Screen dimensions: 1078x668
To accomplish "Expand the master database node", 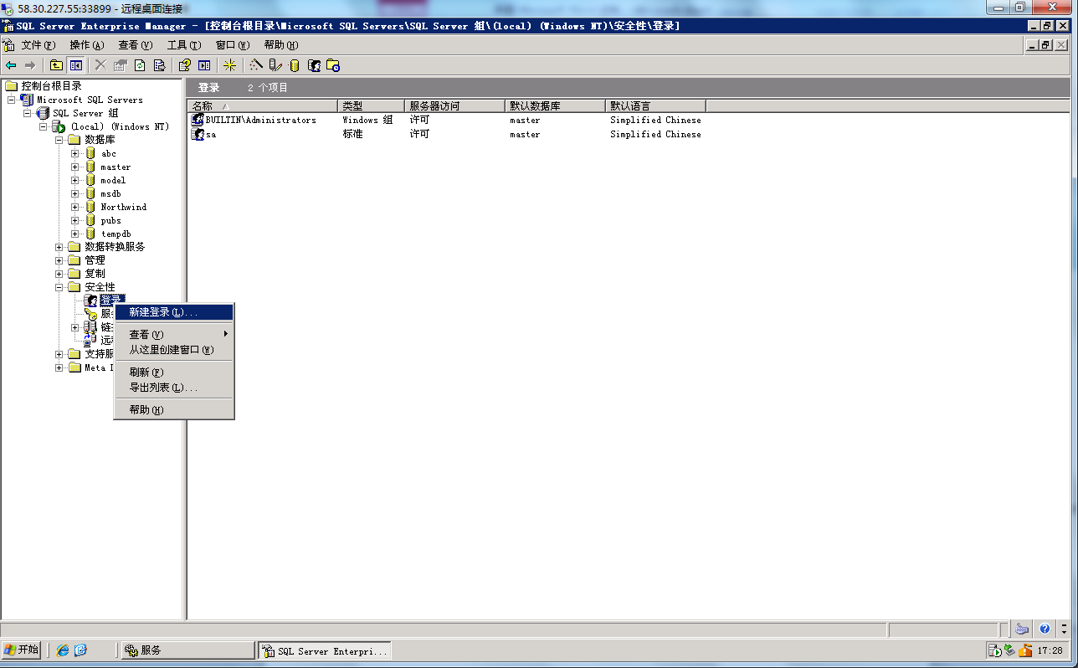I will click(75, 167).
